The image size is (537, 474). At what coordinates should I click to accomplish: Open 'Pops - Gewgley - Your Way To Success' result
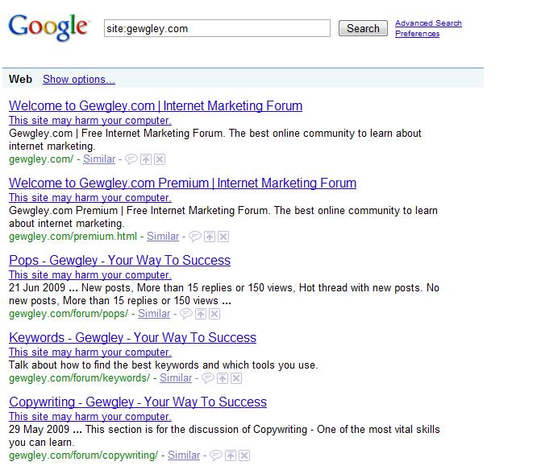click(x=119, y=261)
